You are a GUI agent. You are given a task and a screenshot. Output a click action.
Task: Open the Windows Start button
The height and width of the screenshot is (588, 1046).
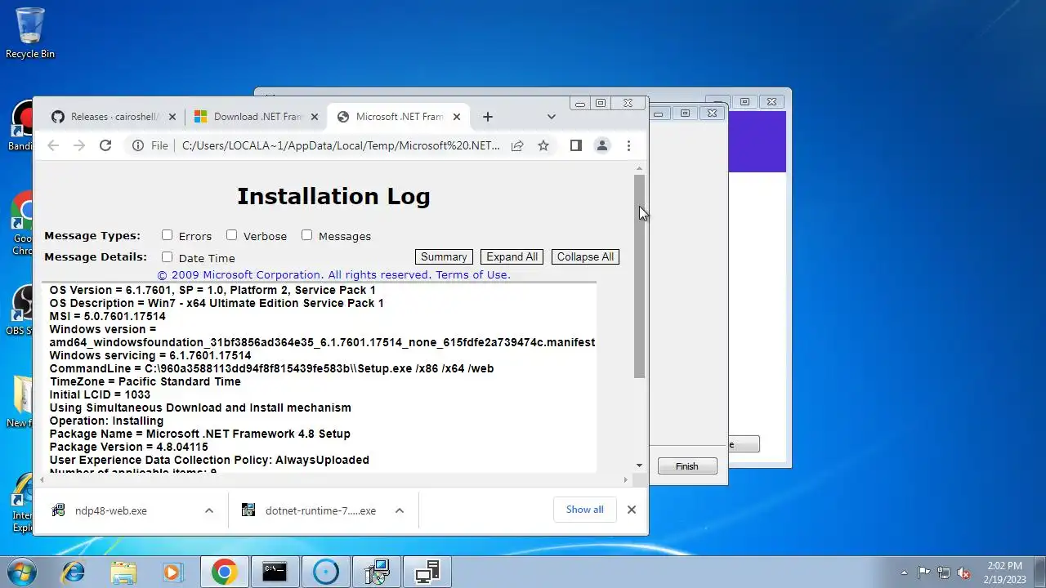click(20, 572)
